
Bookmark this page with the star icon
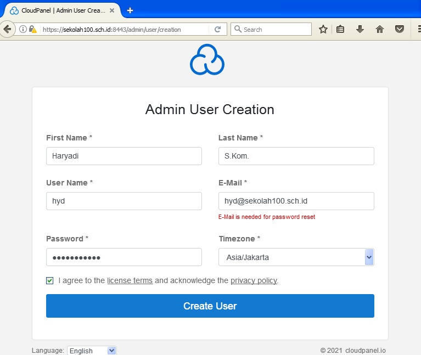[323, 29]
